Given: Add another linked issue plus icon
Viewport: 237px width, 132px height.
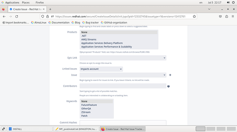Looking at the screenshot, I should click(170, 75).
